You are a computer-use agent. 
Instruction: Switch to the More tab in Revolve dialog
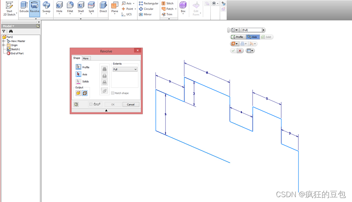pyautogui.click(x=85, y=58)
